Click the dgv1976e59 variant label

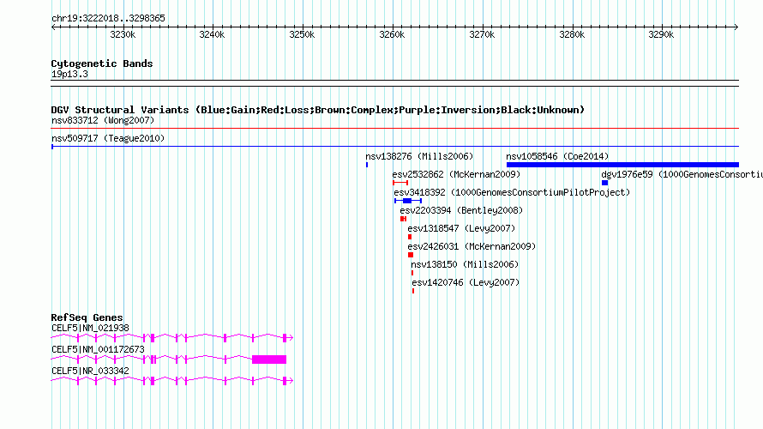[682, 174]
